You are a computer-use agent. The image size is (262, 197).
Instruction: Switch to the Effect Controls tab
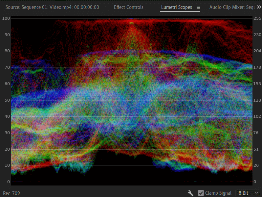(x=129, y=7)
